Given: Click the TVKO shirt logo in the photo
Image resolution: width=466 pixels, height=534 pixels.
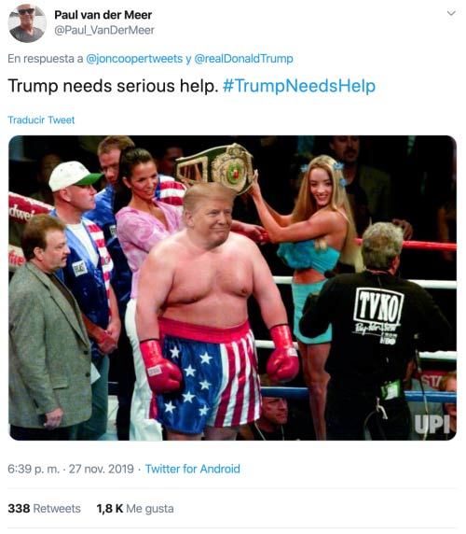Looking at the screenshot, I should 378,307.
